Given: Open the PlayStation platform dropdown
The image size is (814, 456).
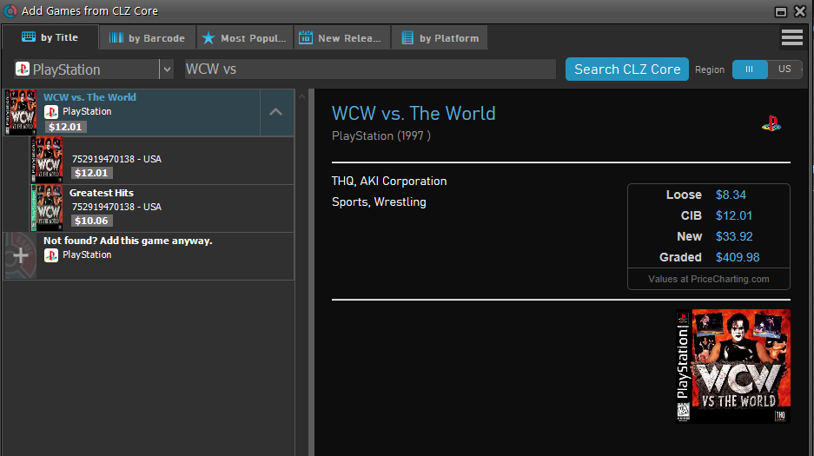Looking at the screenshot, I should (x=166, y=69).
